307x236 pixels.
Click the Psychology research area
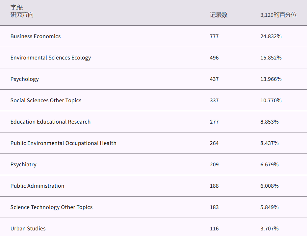coord(25,79)
